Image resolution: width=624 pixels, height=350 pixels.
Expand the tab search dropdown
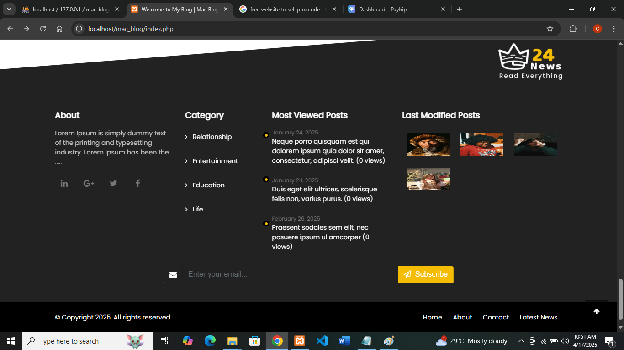click(9, 9)
